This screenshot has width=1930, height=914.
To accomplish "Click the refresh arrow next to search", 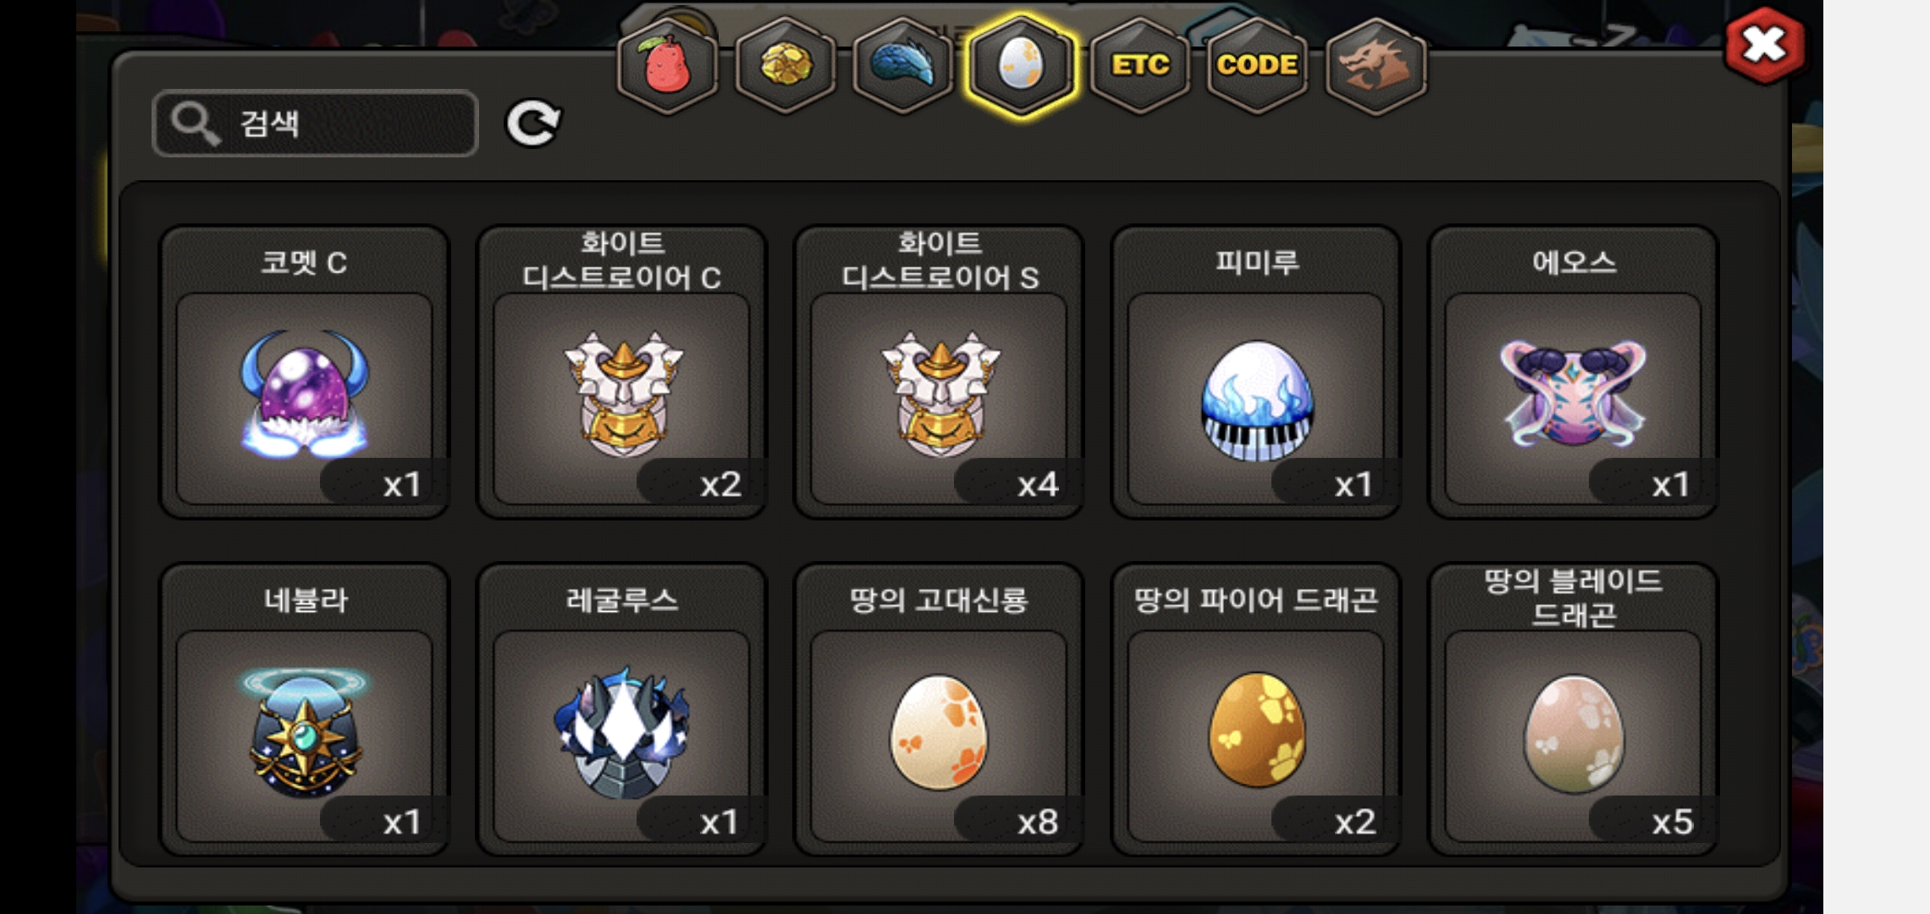I will click(533, 124).
